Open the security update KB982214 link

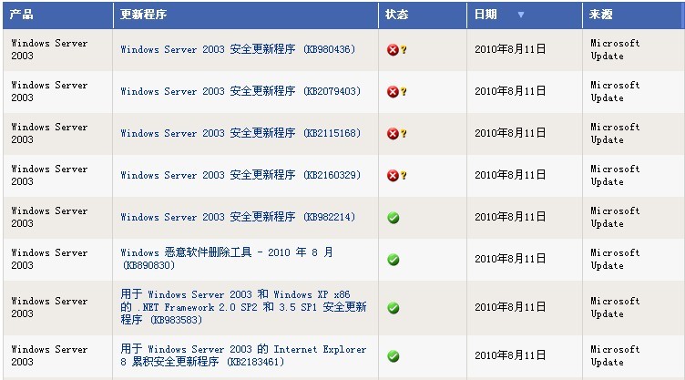(x=238, y=217)
